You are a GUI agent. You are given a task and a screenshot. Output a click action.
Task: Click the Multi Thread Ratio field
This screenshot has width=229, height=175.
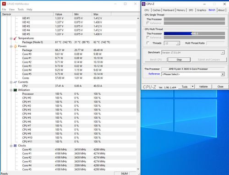(215, 43)
